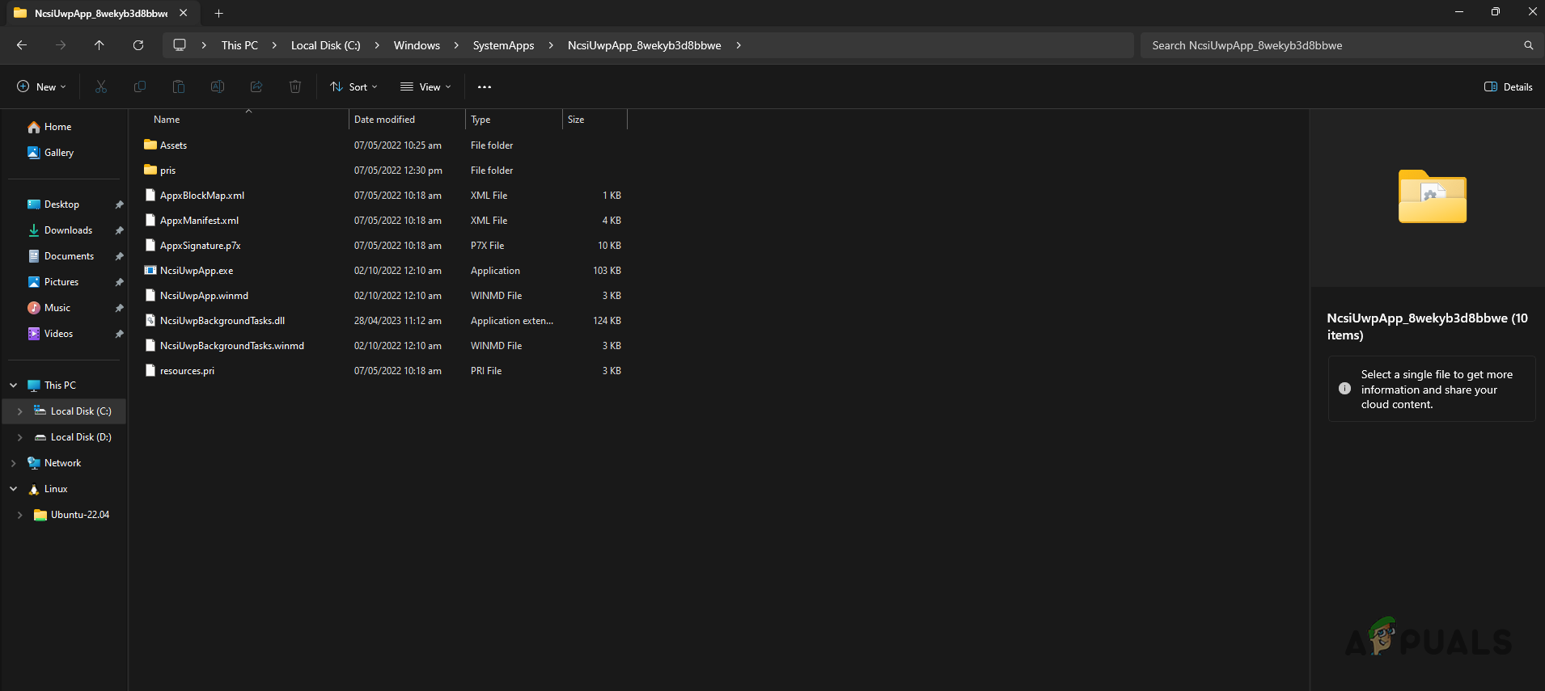Click the Delete trash icon
The height and width of the screenshot is (691, 1545).
tap(295, 86)
